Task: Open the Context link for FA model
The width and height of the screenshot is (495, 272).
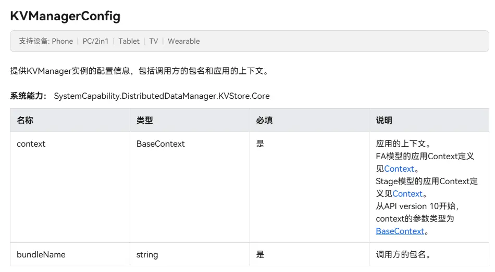Action: (x=399, y=169)
